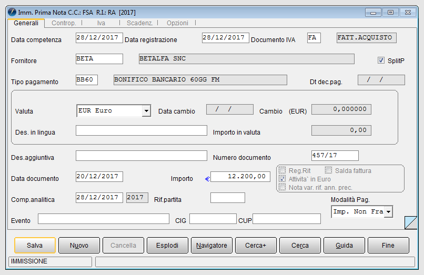Viewport: 424px width, 275px height.
Task: Click the Esplodi button
Action: 167,245
